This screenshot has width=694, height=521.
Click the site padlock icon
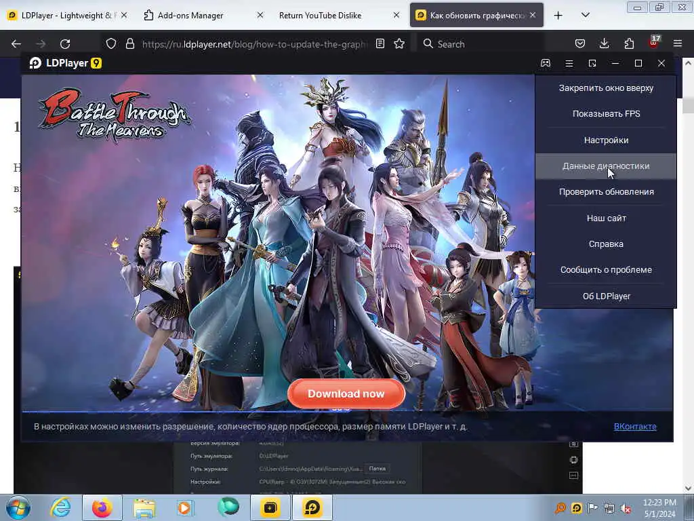tap(129, 44)
